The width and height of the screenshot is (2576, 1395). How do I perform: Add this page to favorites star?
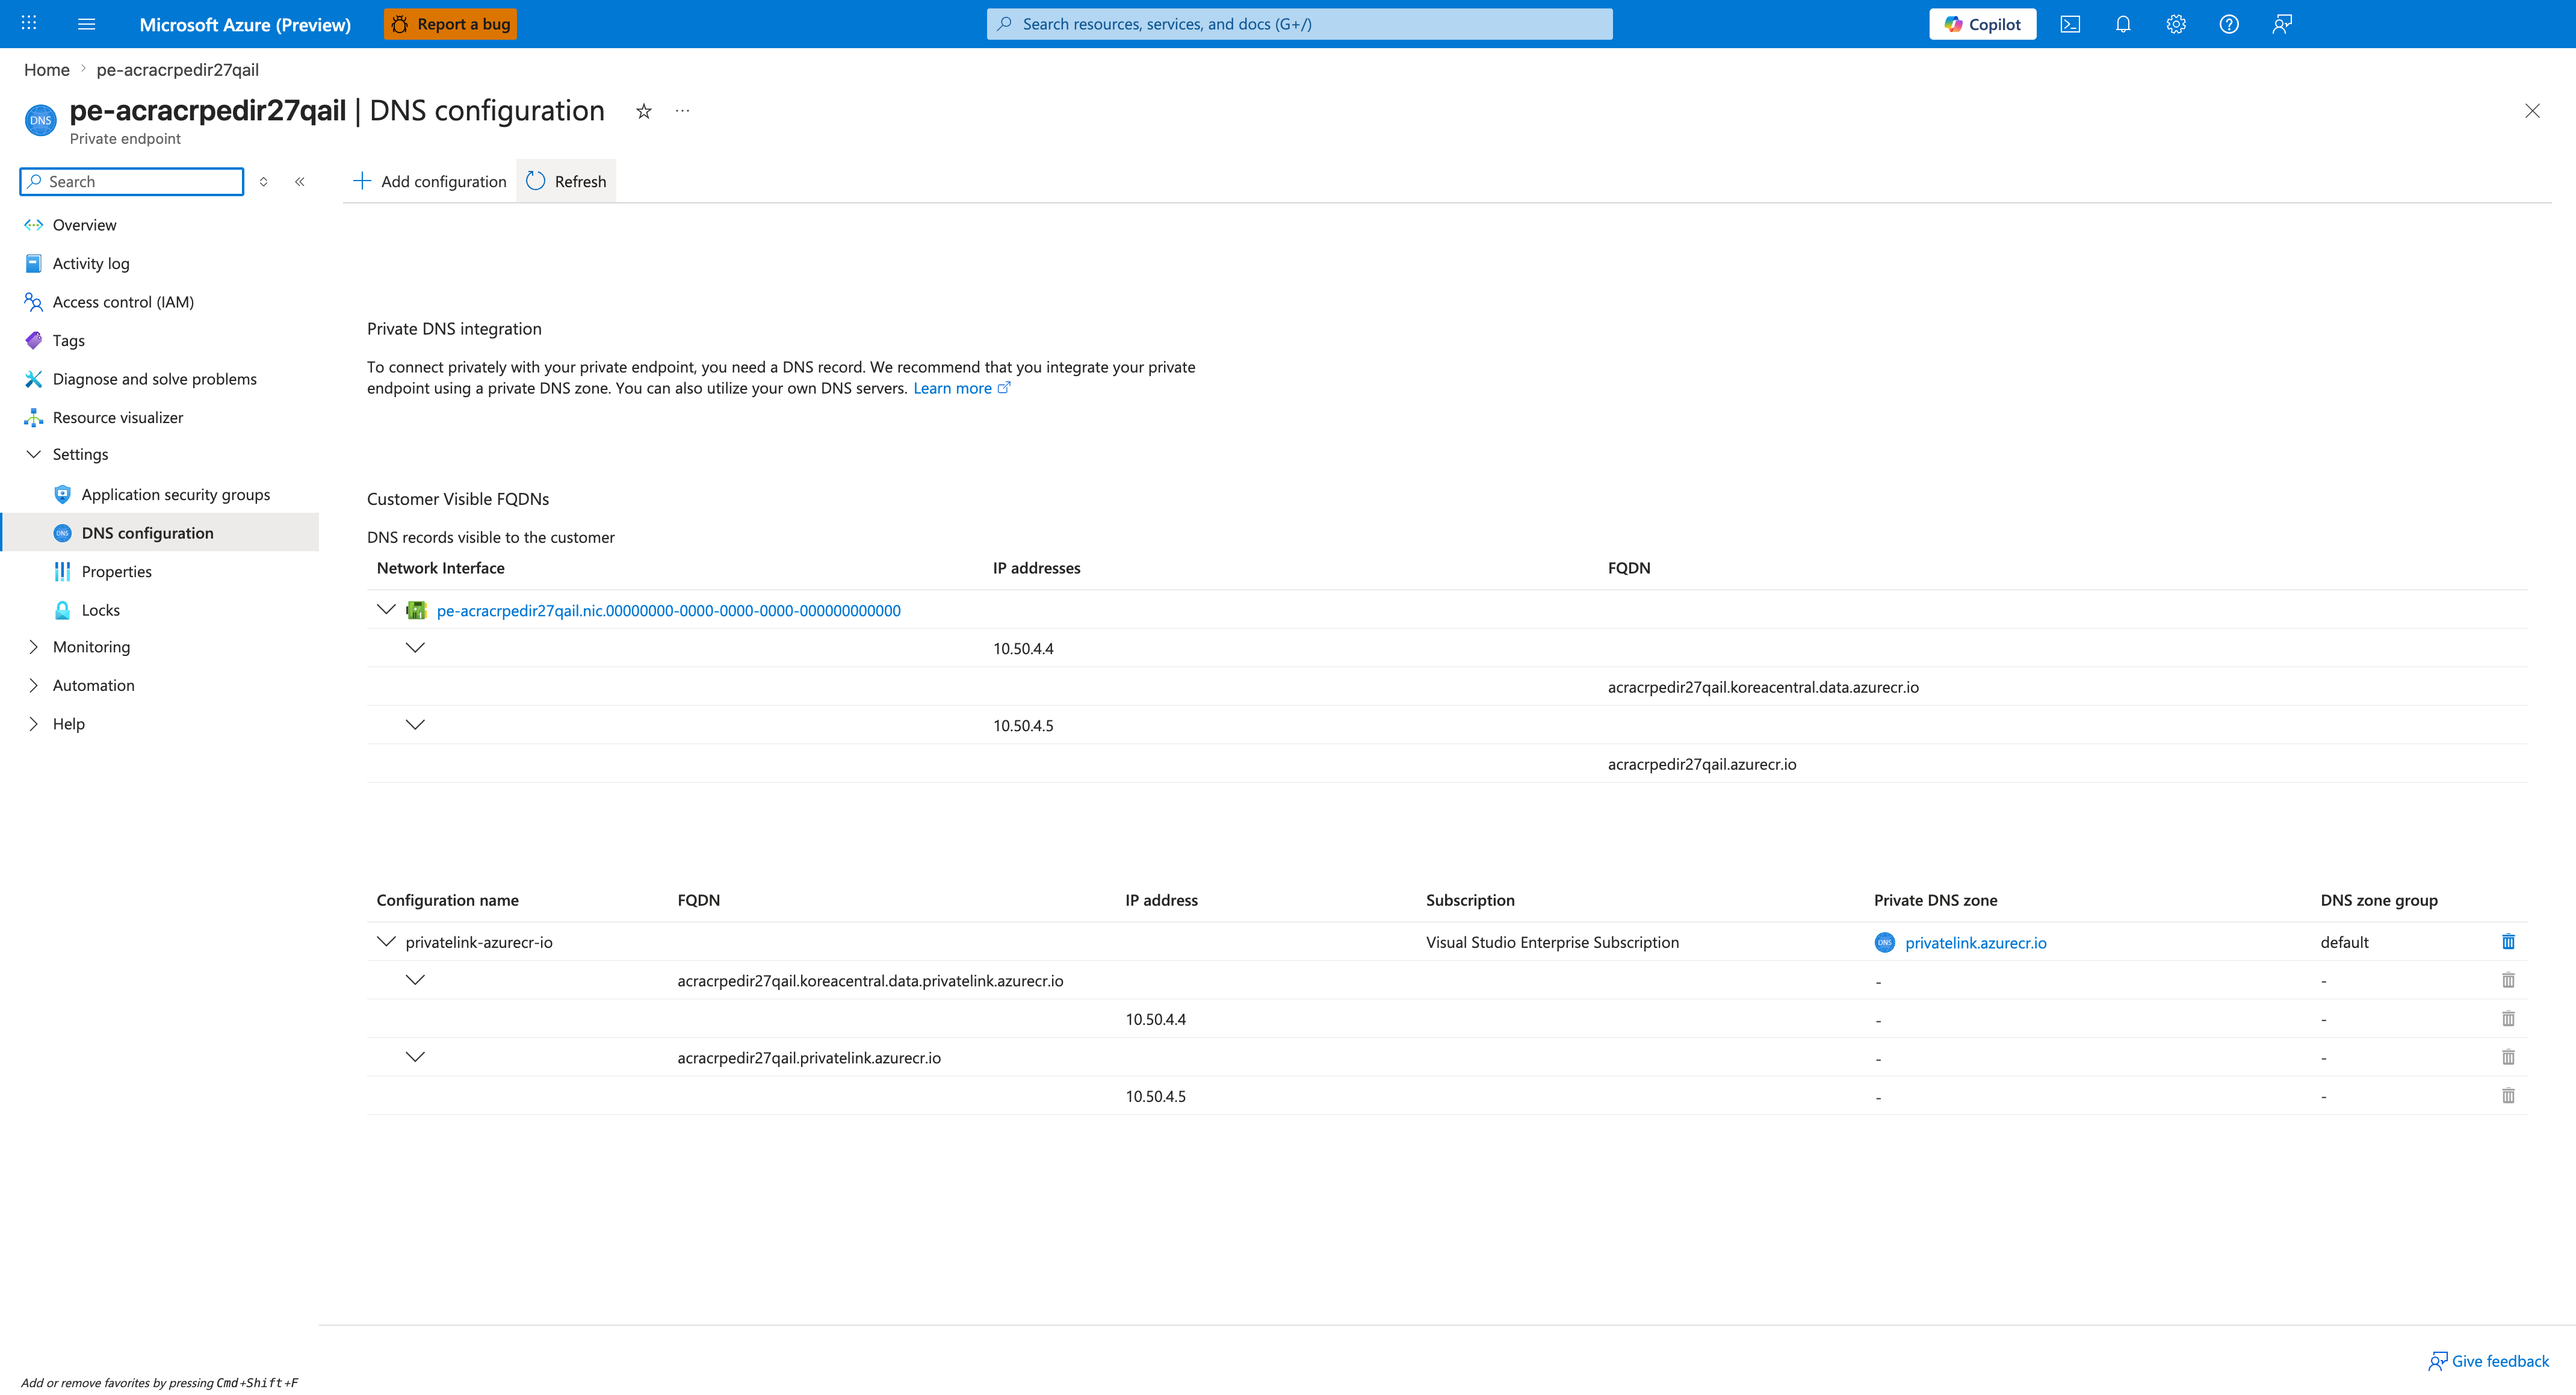(644, 111)
